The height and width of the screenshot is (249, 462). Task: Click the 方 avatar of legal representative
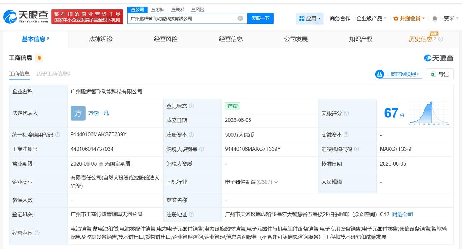tap(78, 113)
